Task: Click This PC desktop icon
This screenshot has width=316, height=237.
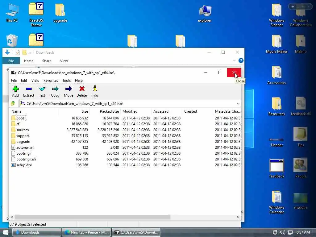Action: click(12, 13)
